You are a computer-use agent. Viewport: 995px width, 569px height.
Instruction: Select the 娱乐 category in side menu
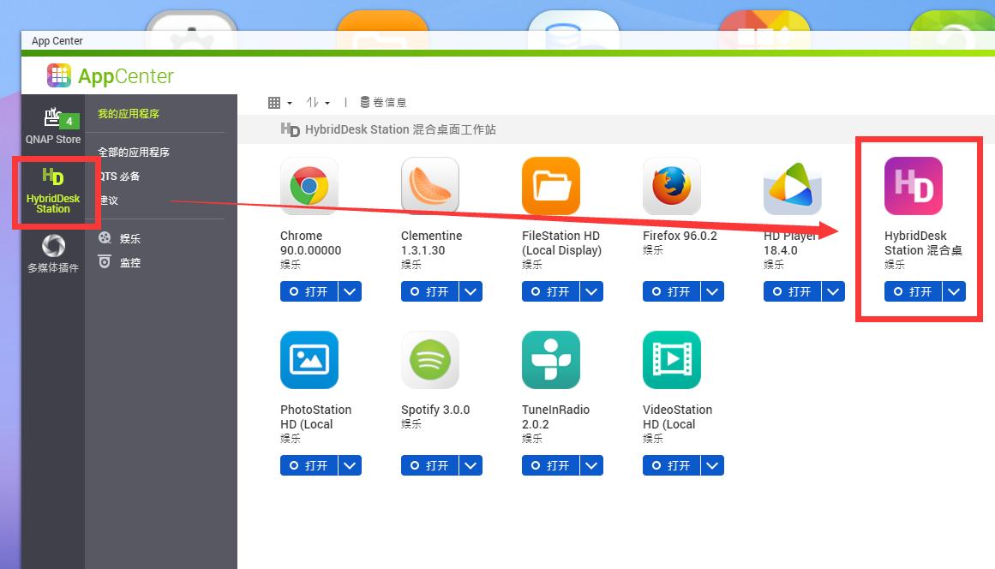[120, 238]
